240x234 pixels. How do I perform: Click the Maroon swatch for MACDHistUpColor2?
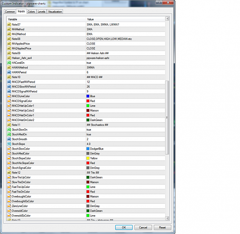tap(88, 110)
